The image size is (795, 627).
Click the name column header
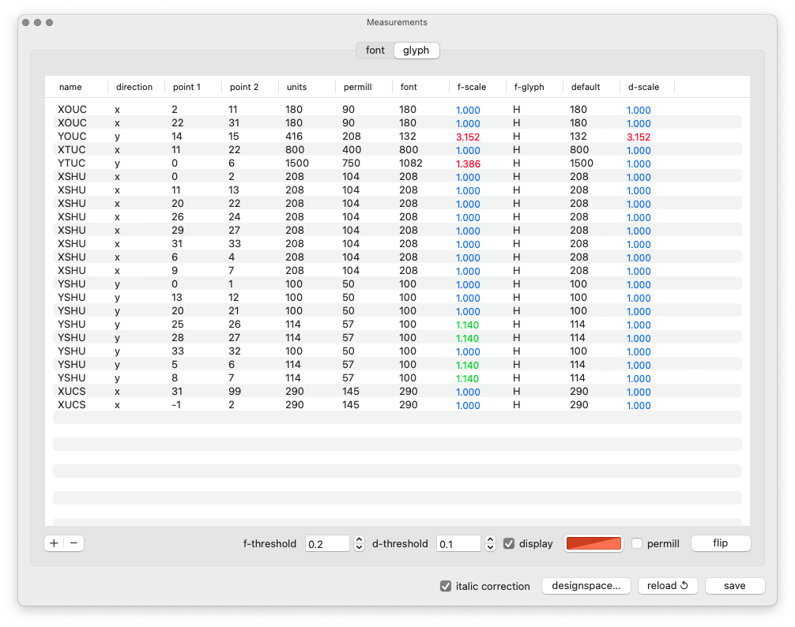pyautogui.click(x=70, y=87)
